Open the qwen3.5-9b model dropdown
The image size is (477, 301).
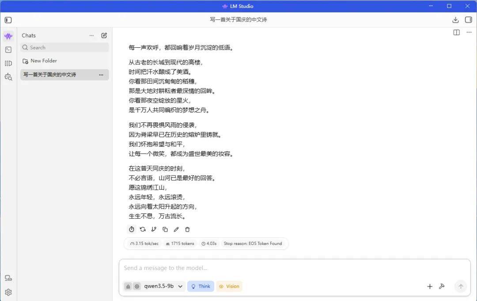tap(163, 286)
